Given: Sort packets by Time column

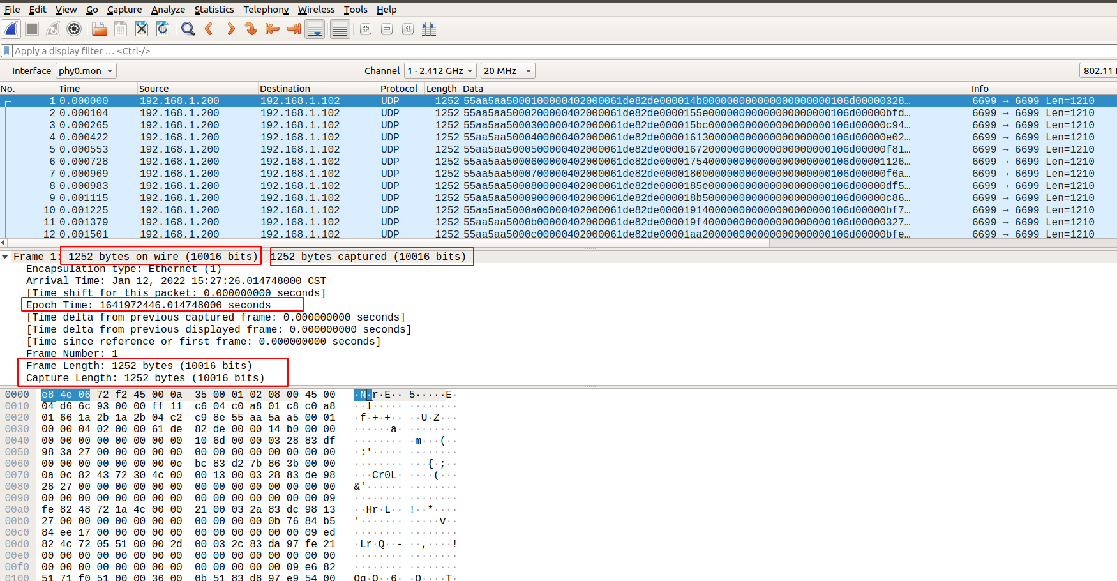Looking at the screenshot, I should pos(97,88).
